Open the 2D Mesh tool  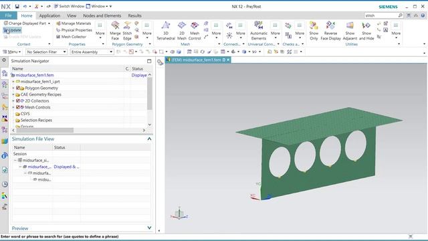[181, 31]
